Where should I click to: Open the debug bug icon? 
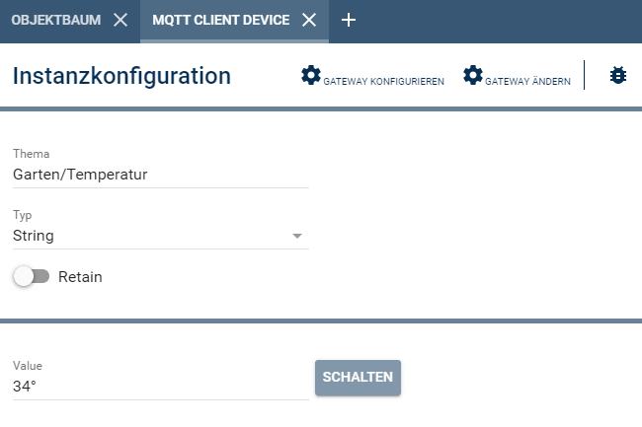[618, 75]
